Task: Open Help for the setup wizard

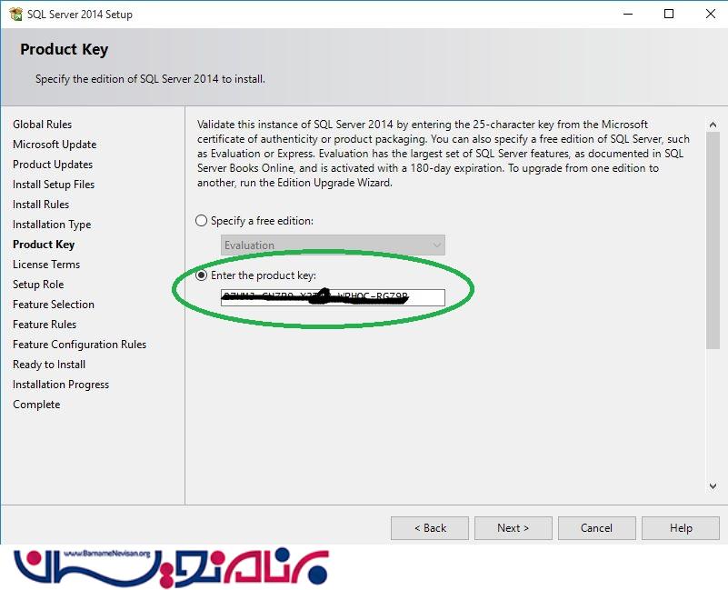Action: click(x=681, y=528)
